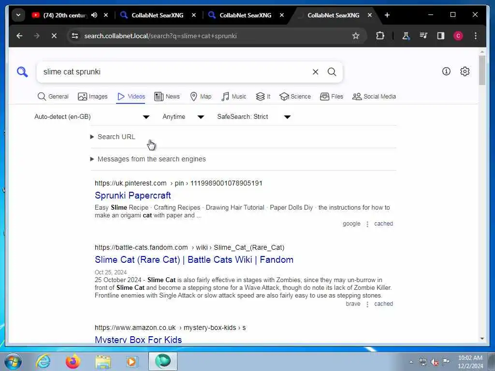Click the SearXNG magnifier logo
This screenshot has width=495, height=371.
(x=22, y=72)
